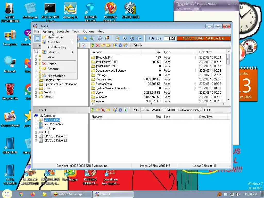This screenshot has height=198, width=264.
Task: Open the Options menu
Action: tap(89, 31)
